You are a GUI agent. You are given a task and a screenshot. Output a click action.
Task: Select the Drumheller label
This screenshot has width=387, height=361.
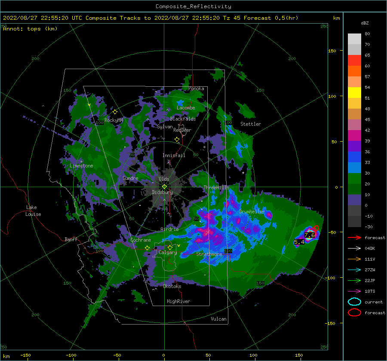point(252,212)
